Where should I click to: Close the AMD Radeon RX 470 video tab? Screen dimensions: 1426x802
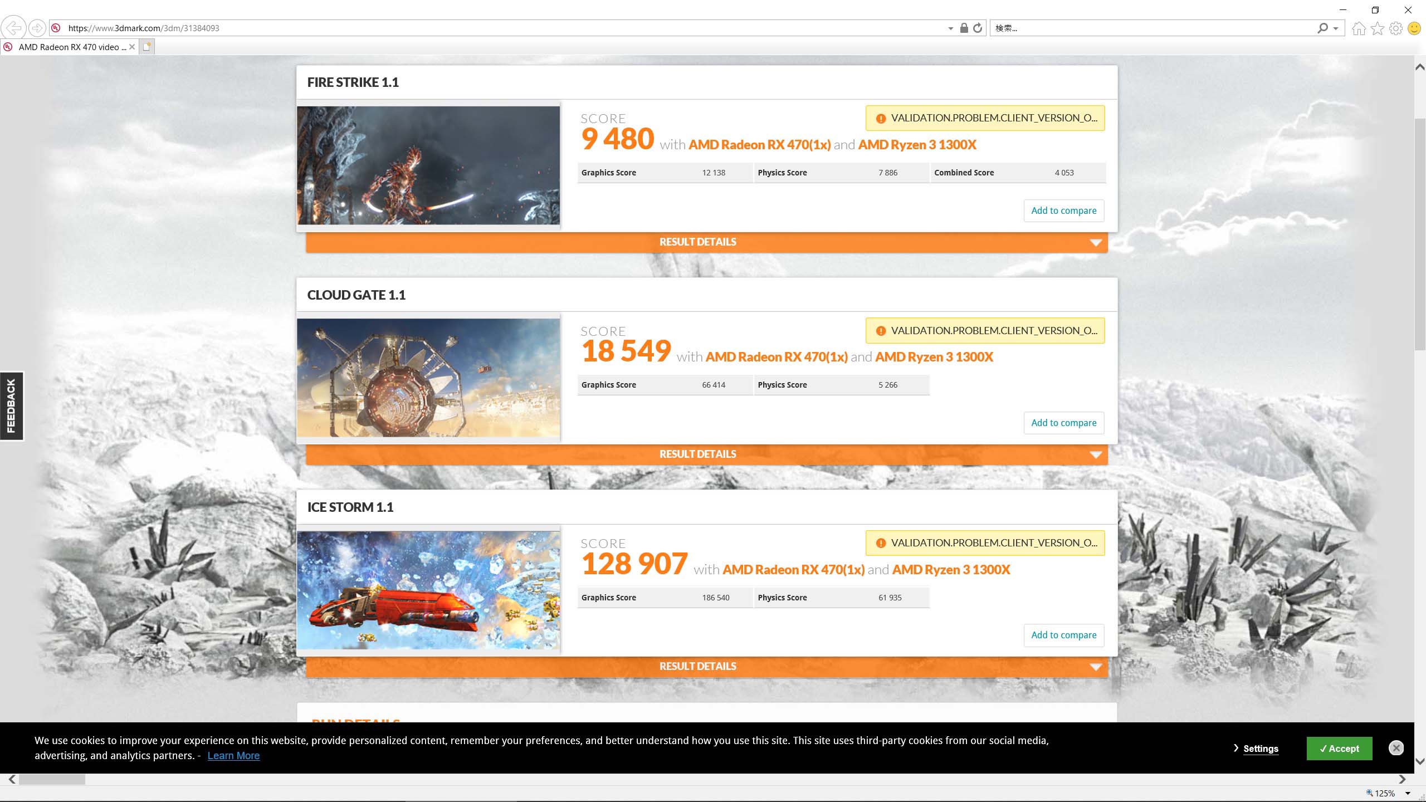tap(132, 47)
